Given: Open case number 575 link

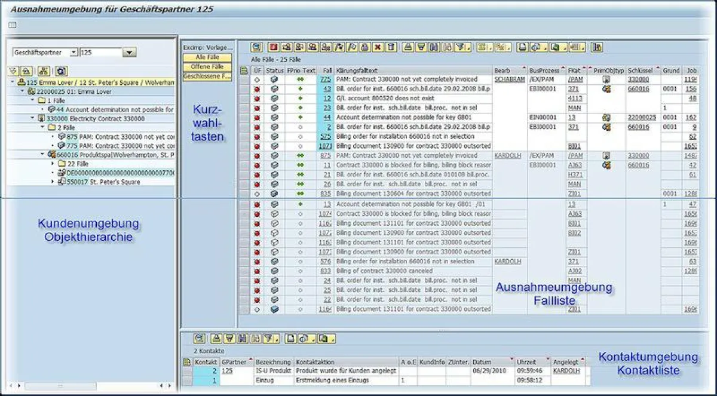Looking at the screenshot, I should pos(325,137).
